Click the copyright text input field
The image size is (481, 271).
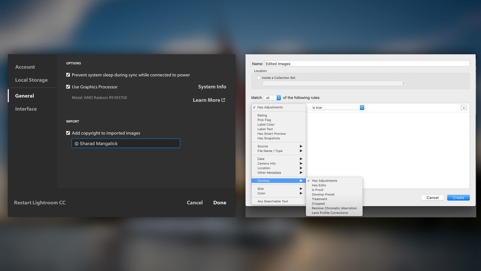click(x=126, y=143)
